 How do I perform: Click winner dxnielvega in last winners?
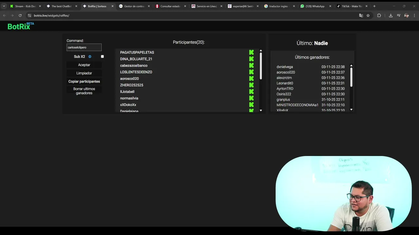tap(285, 67)
